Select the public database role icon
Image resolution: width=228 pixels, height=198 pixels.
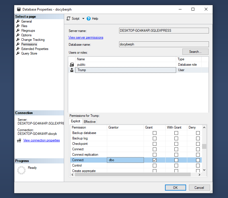[x=72, y=65]
